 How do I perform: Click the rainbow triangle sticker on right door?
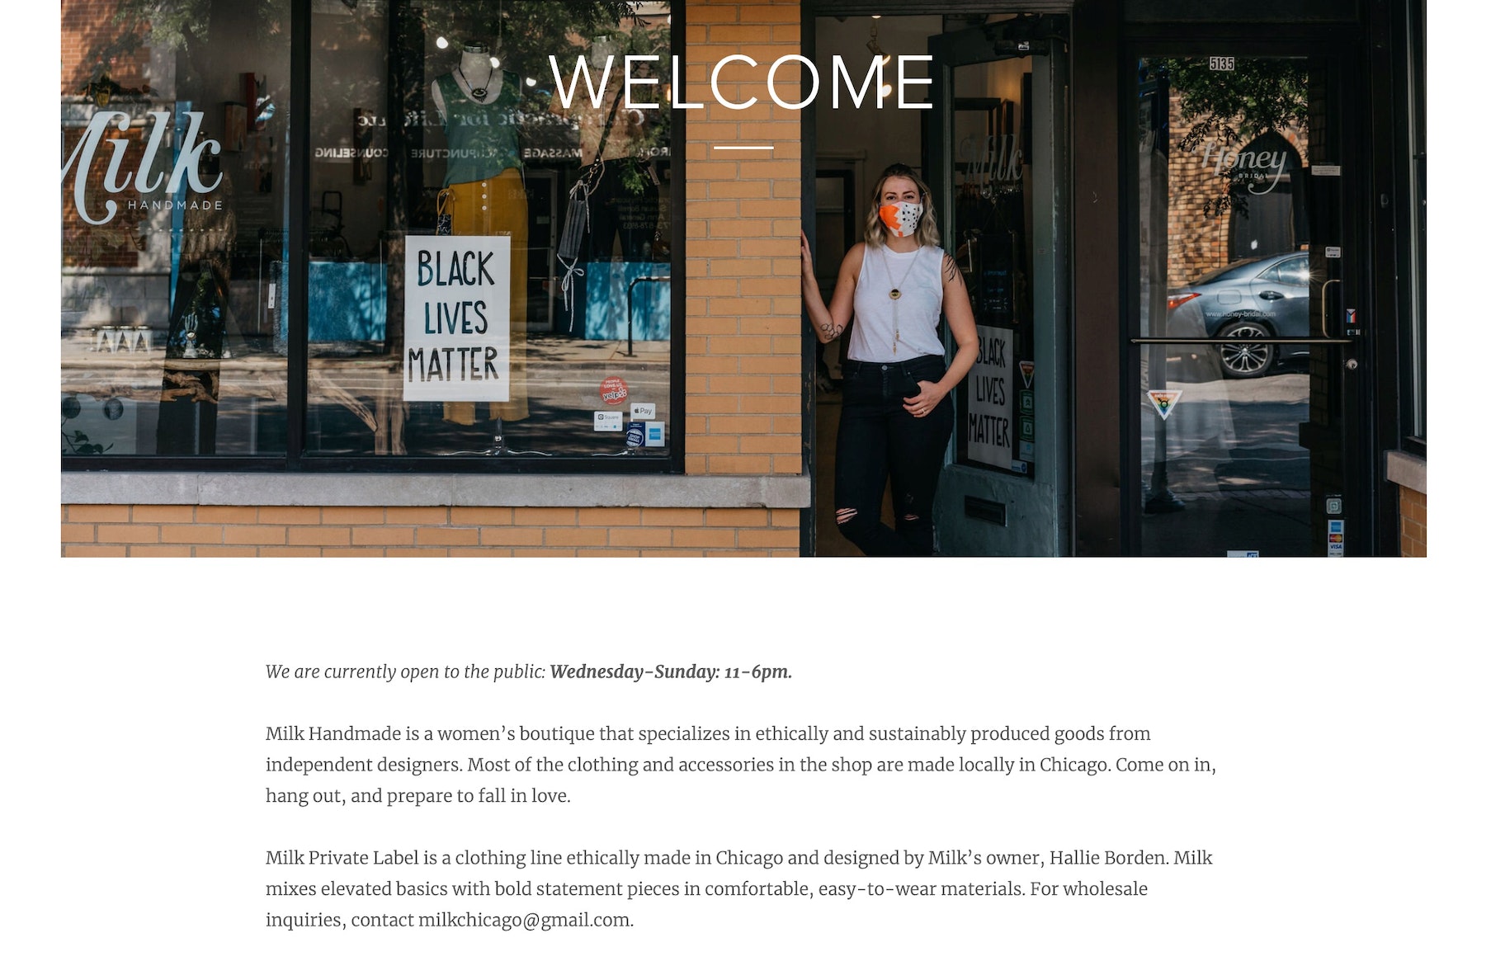coord(1163,403)
